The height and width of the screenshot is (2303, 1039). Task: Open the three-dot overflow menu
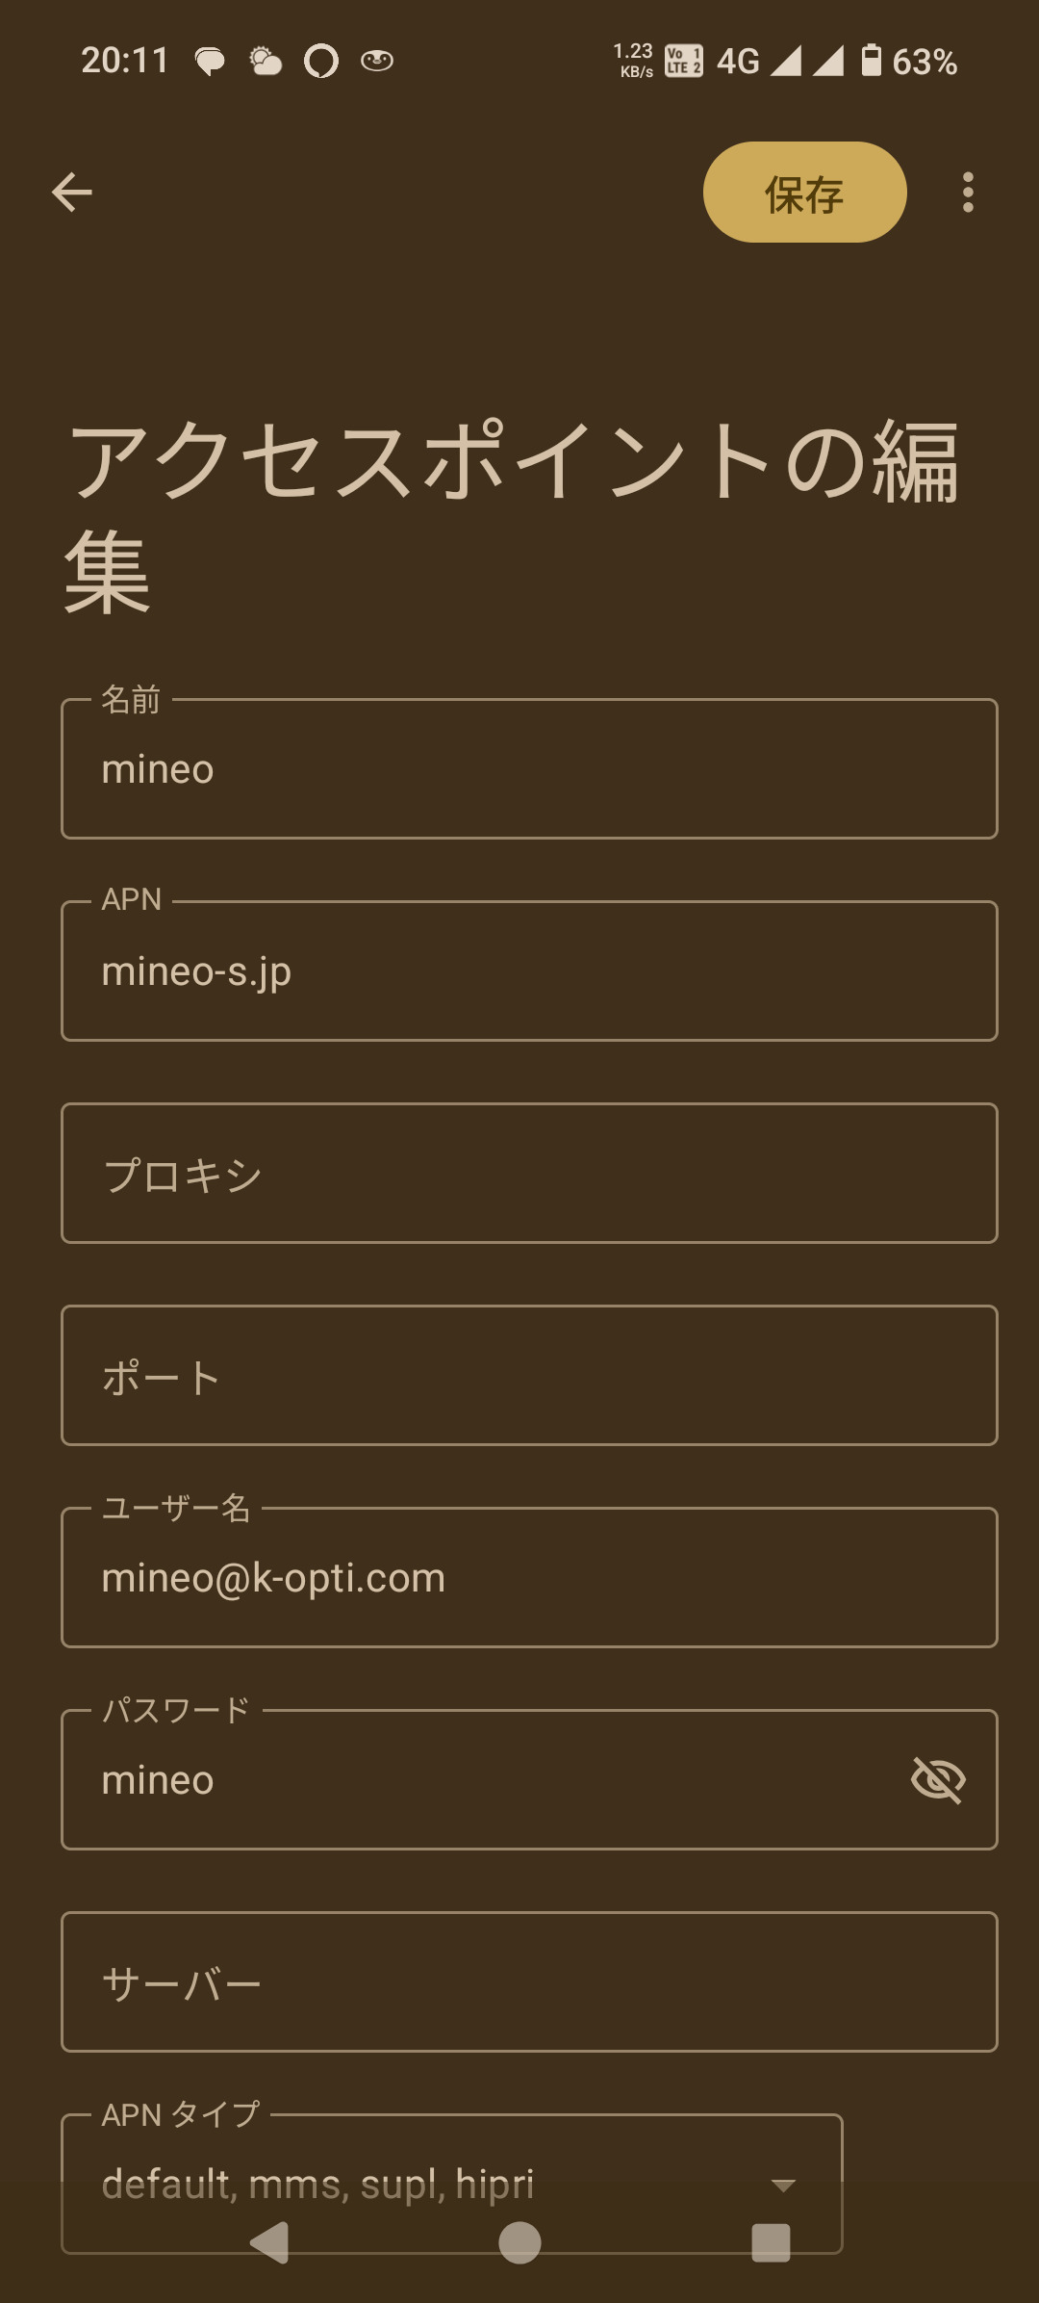tap(968, 193)
